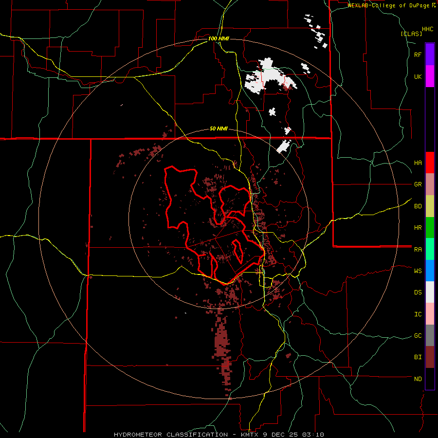
Task: Click the UK legend label
Action: [x=418, y=77]
